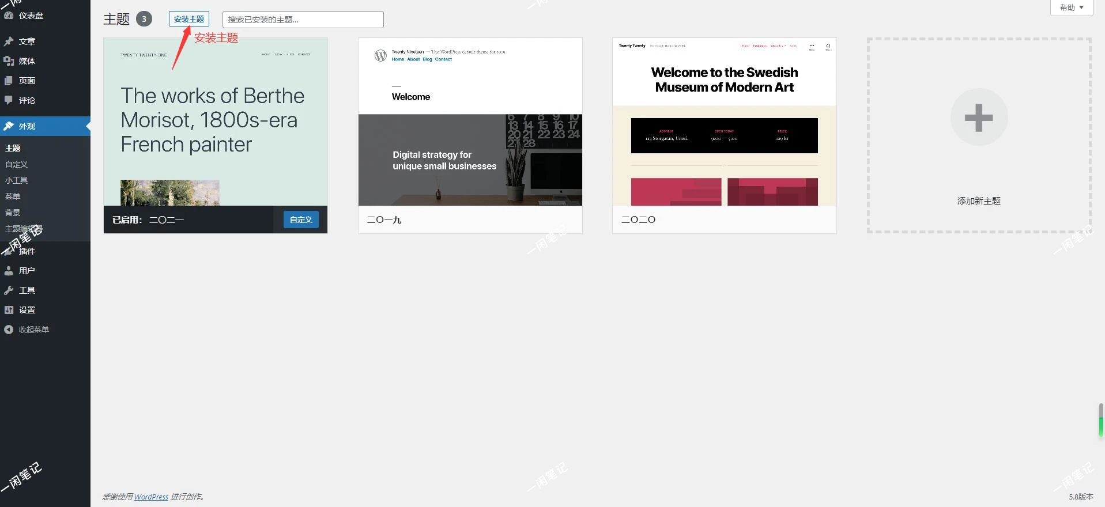Collapse the sidebar menu (收起菜单)
Image resolution: width=1105 pixels, height=507 pixels.
tap(33, 330)
